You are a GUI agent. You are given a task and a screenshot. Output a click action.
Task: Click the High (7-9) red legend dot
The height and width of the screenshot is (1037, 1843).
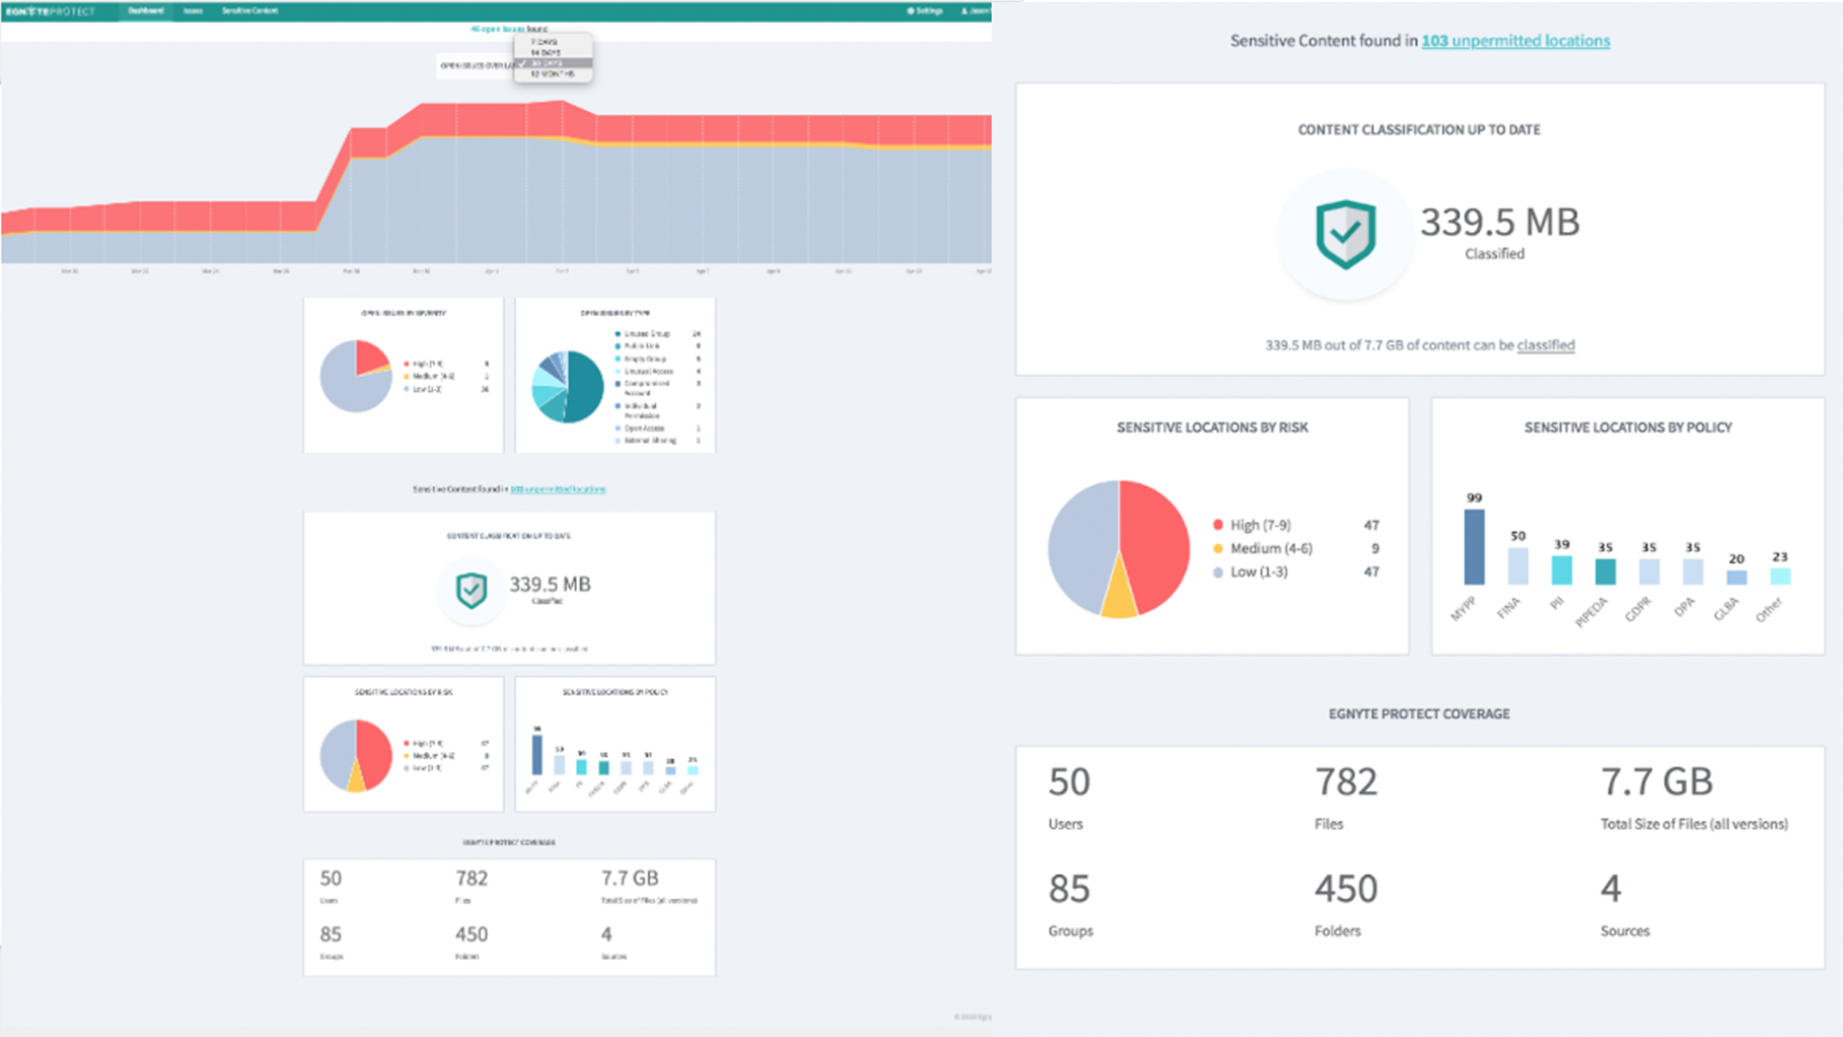[1218, 525]
